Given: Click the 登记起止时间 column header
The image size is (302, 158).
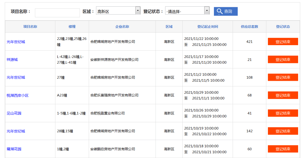Looking at the screenshot, I should coord(207,26).
